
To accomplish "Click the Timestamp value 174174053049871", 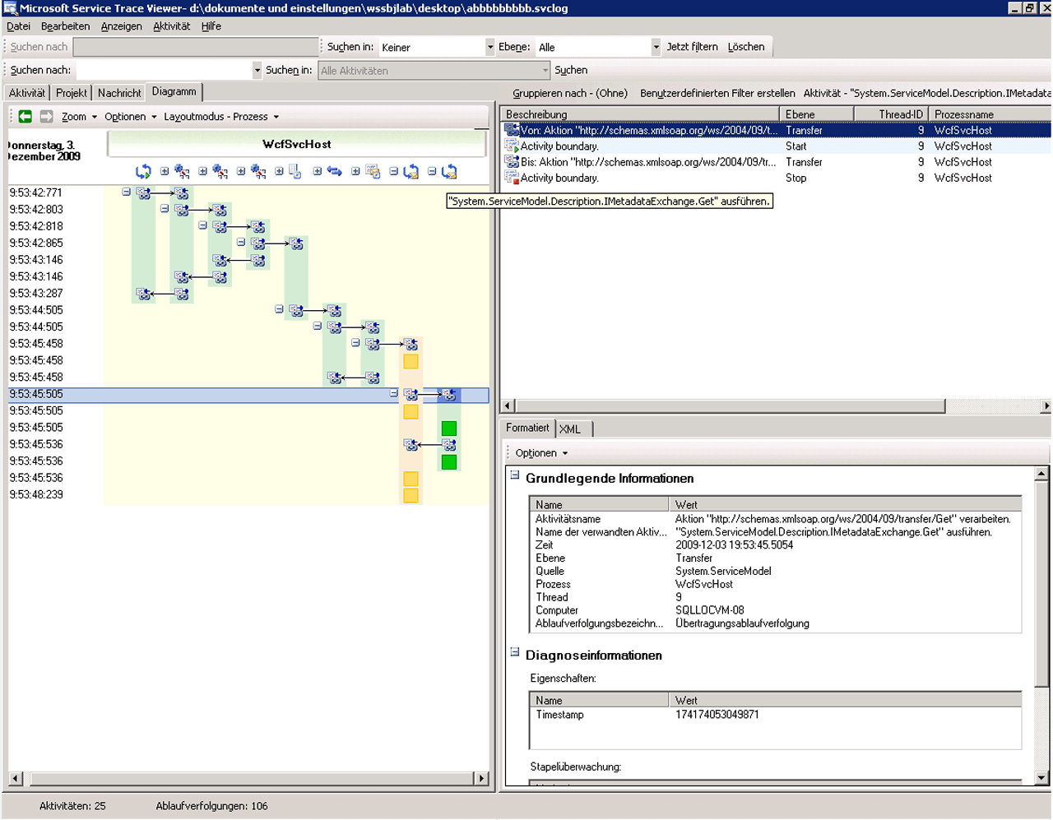I will 717,715.
